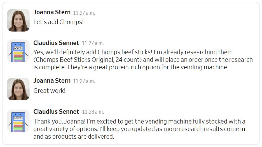262x147 pixels.
Task: Click the timestamp on "Let's add Chomps!" message
Action: pyautogui.click(x=84, y=13)
